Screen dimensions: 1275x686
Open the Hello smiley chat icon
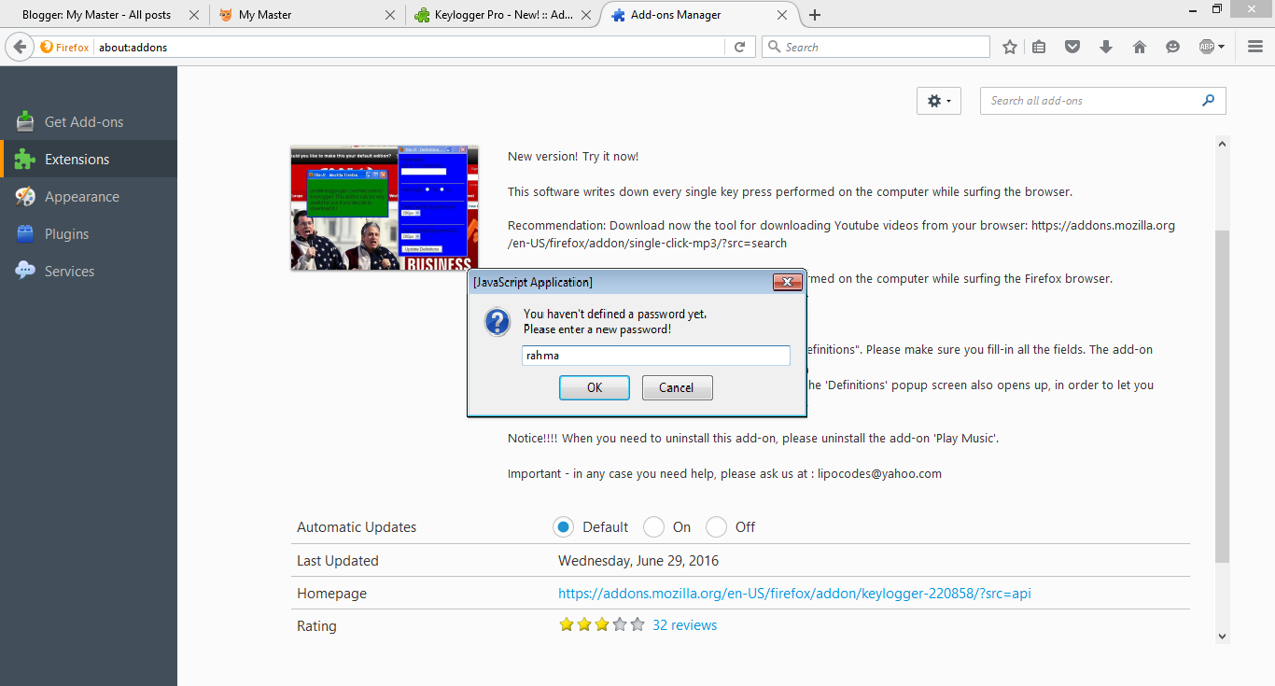point(1173,47)
